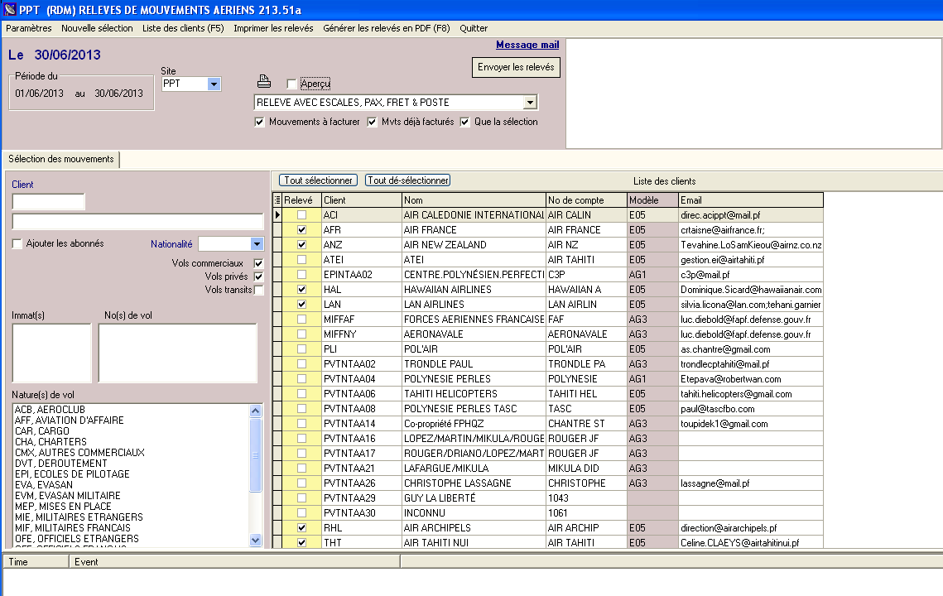Image resolution: width=943 pixels, height=596 pixels.
Task: Click the Envoyer les relevés button
Action: coord(516,67)
